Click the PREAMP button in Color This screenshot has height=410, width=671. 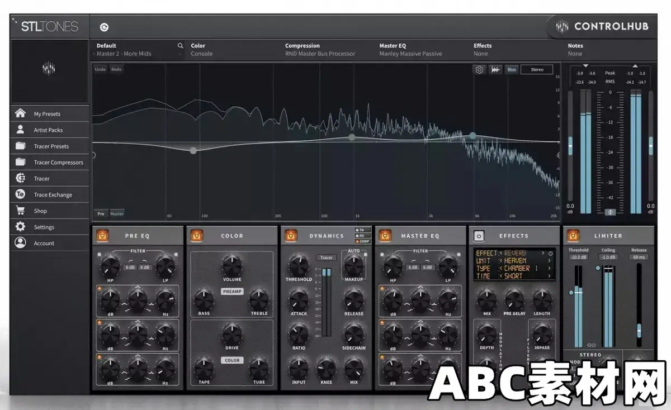coord(232,291)
